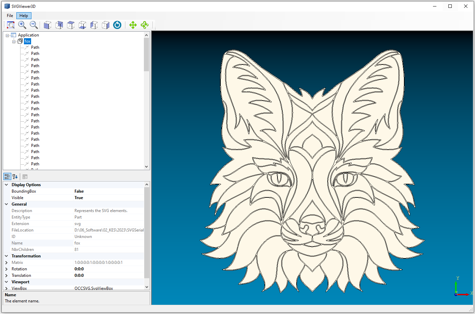Switch property grid to Categorized view
The height and width of the screenshot is (314, 475).
tap(7, 177)
